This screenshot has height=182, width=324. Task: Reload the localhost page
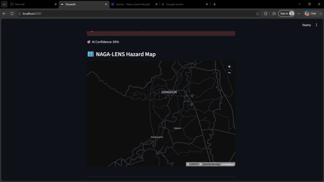click(x=12, y=13)
